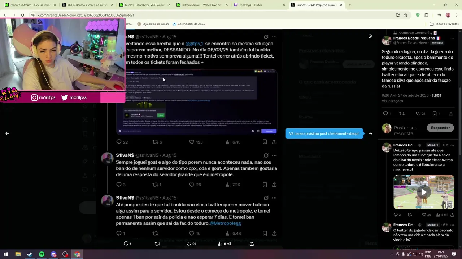462x259 pixels.
Task: Switch to maarifps Stream Kick tab
Action: pos(30,5)
